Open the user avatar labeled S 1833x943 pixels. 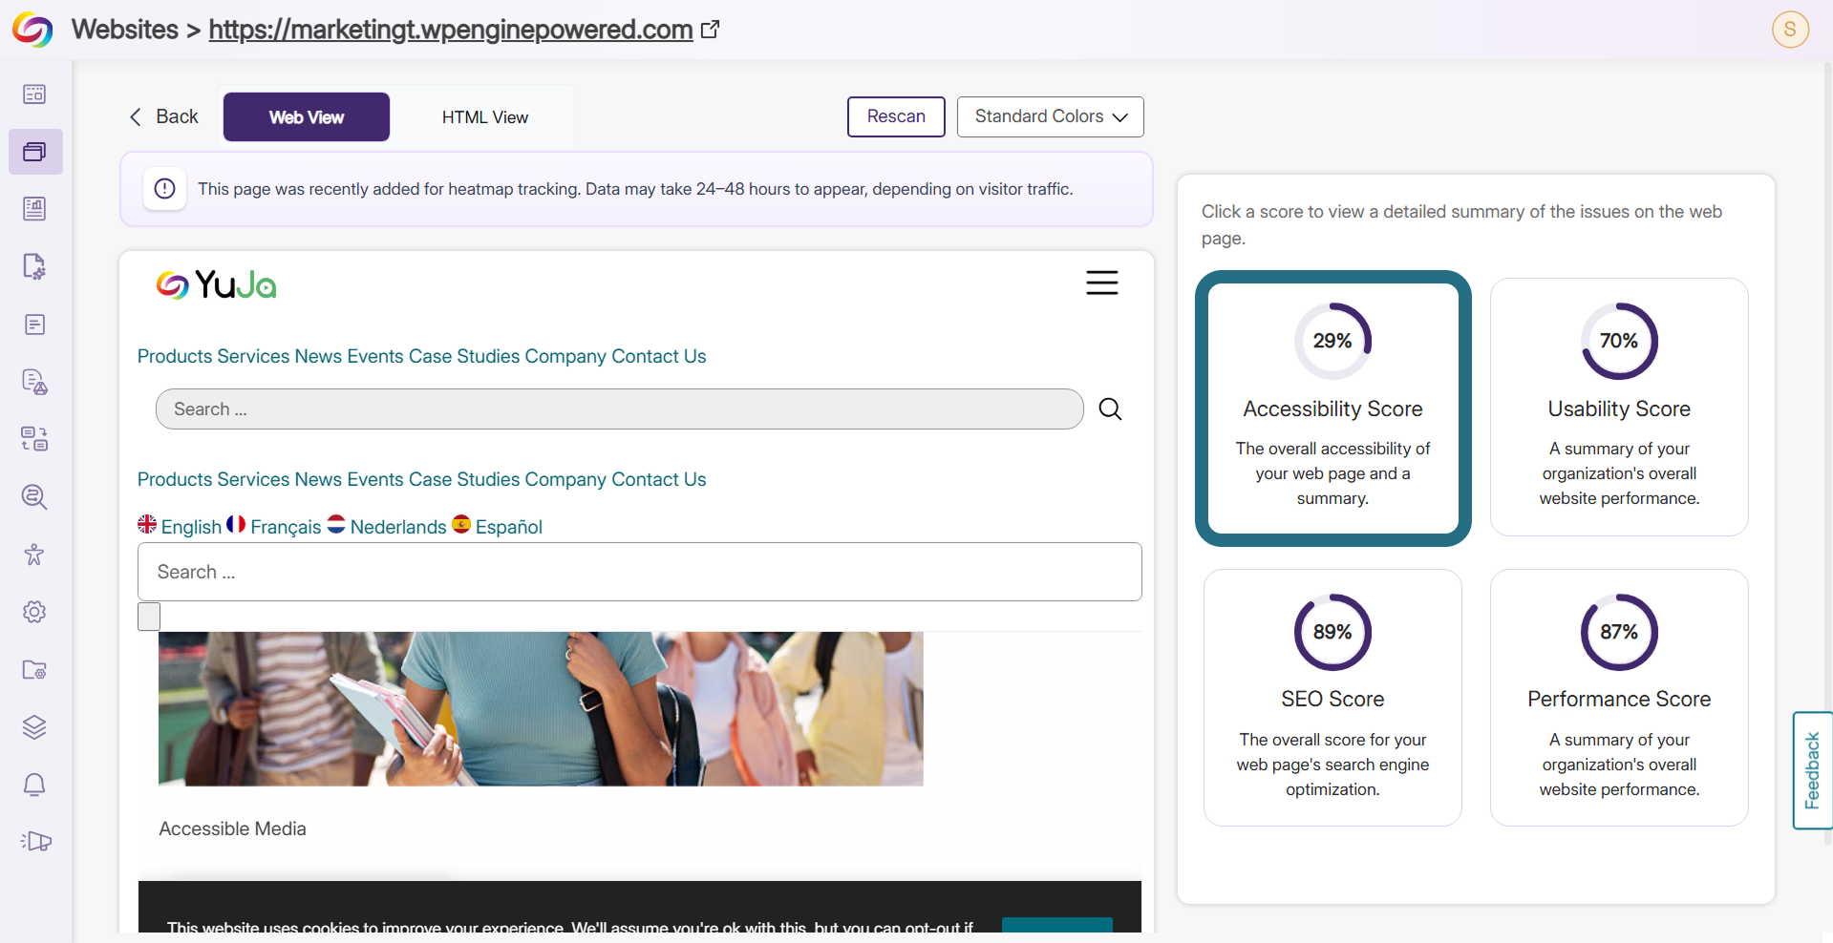click(x=1790, y=29)
